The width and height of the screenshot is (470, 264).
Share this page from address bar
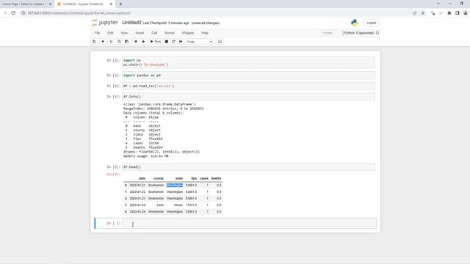[415, 13]
